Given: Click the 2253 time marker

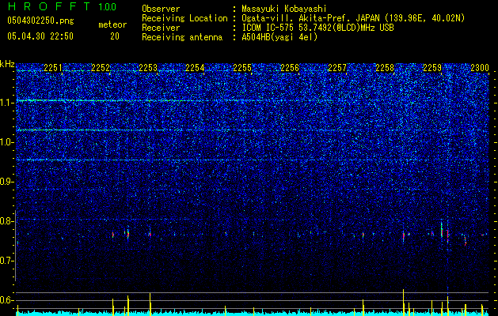Looking at the screenshot, I should click(148, 68).
